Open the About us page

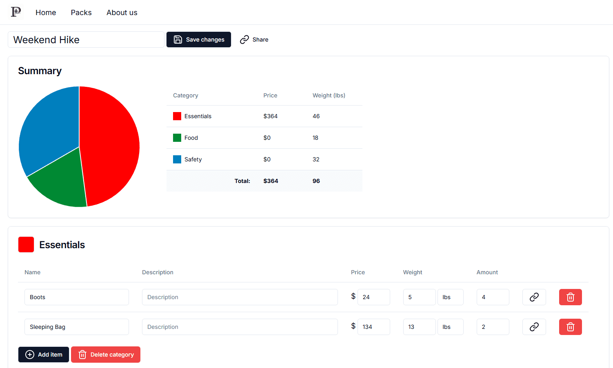(122, 13)
